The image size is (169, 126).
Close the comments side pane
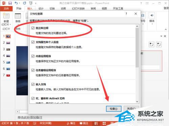point(165,36)
